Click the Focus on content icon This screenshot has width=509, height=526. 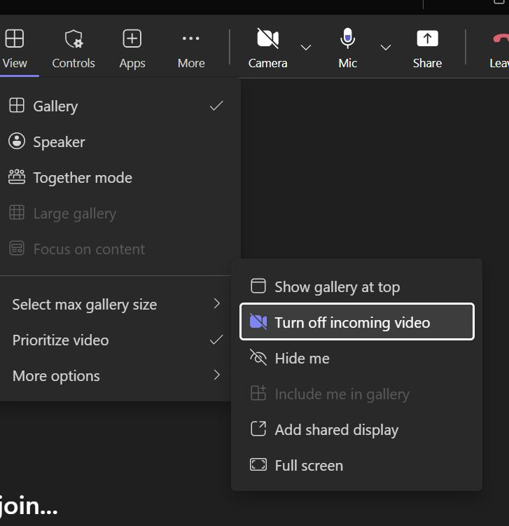coord(17,248)
